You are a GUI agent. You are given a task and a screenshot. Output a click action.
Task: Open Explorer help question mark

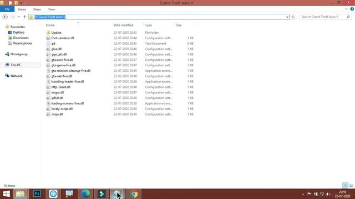point(352,9)
